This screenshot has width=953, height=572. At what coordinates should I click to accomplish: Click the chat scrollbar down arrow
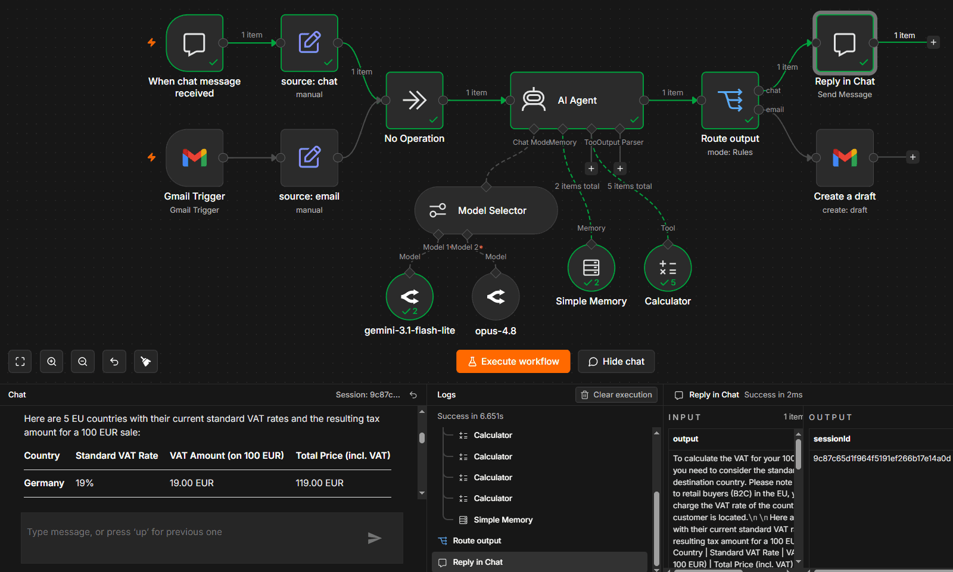point(422,493)
